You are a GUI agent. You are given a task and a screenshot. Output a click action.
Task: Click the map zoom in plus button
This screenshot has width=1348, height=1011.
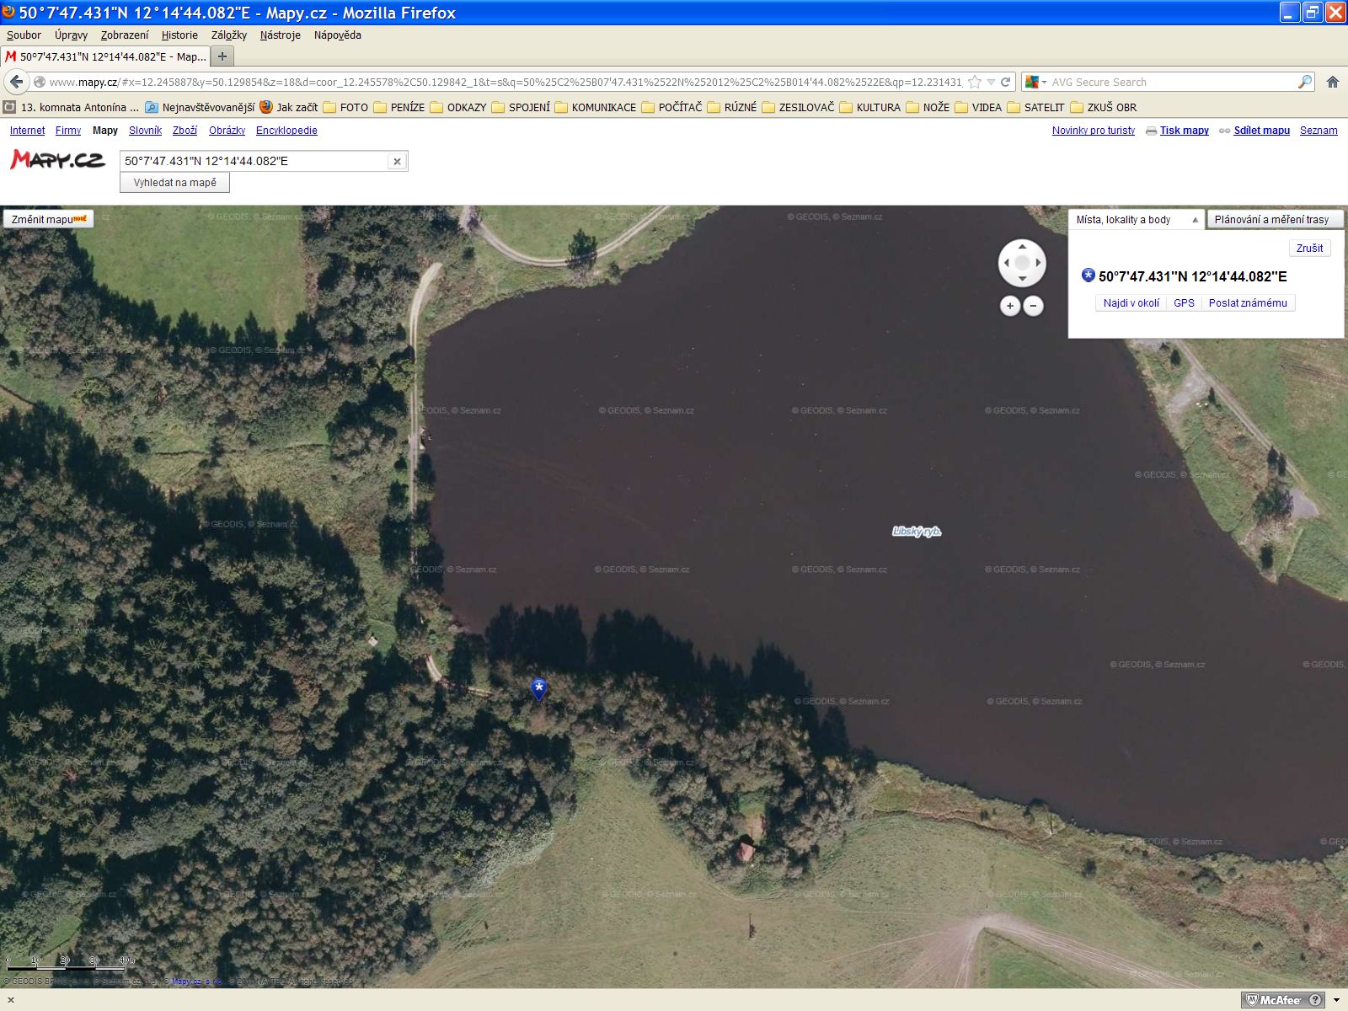click(1010, 306)
